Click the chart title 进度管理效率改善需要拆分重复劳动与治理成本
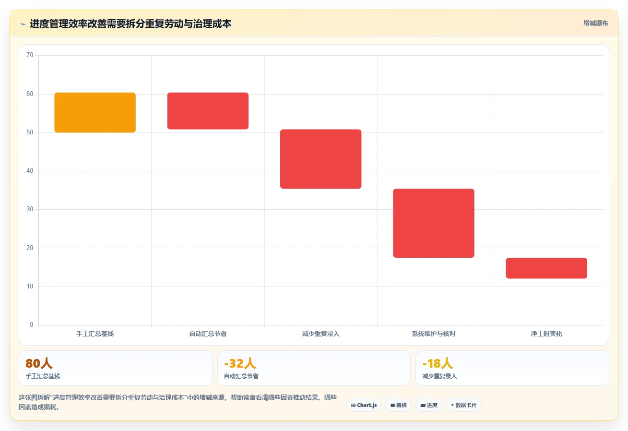628x431 pixels. 130,24
